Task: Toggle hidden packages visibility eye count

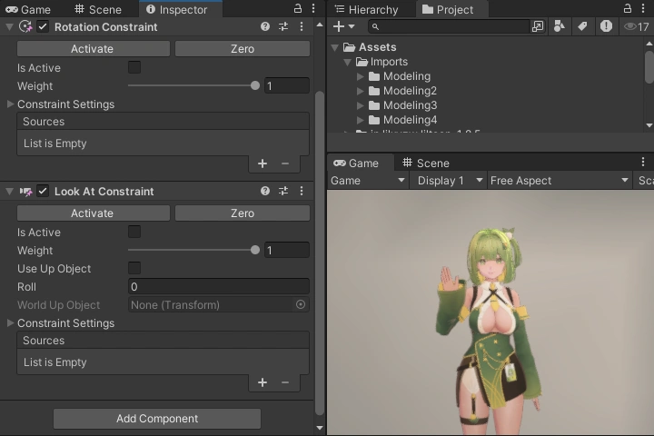Action: coord(637,27)
